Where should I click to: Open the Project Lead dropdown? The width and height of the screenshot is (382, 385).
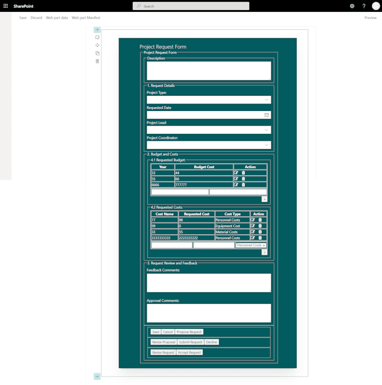209,130
